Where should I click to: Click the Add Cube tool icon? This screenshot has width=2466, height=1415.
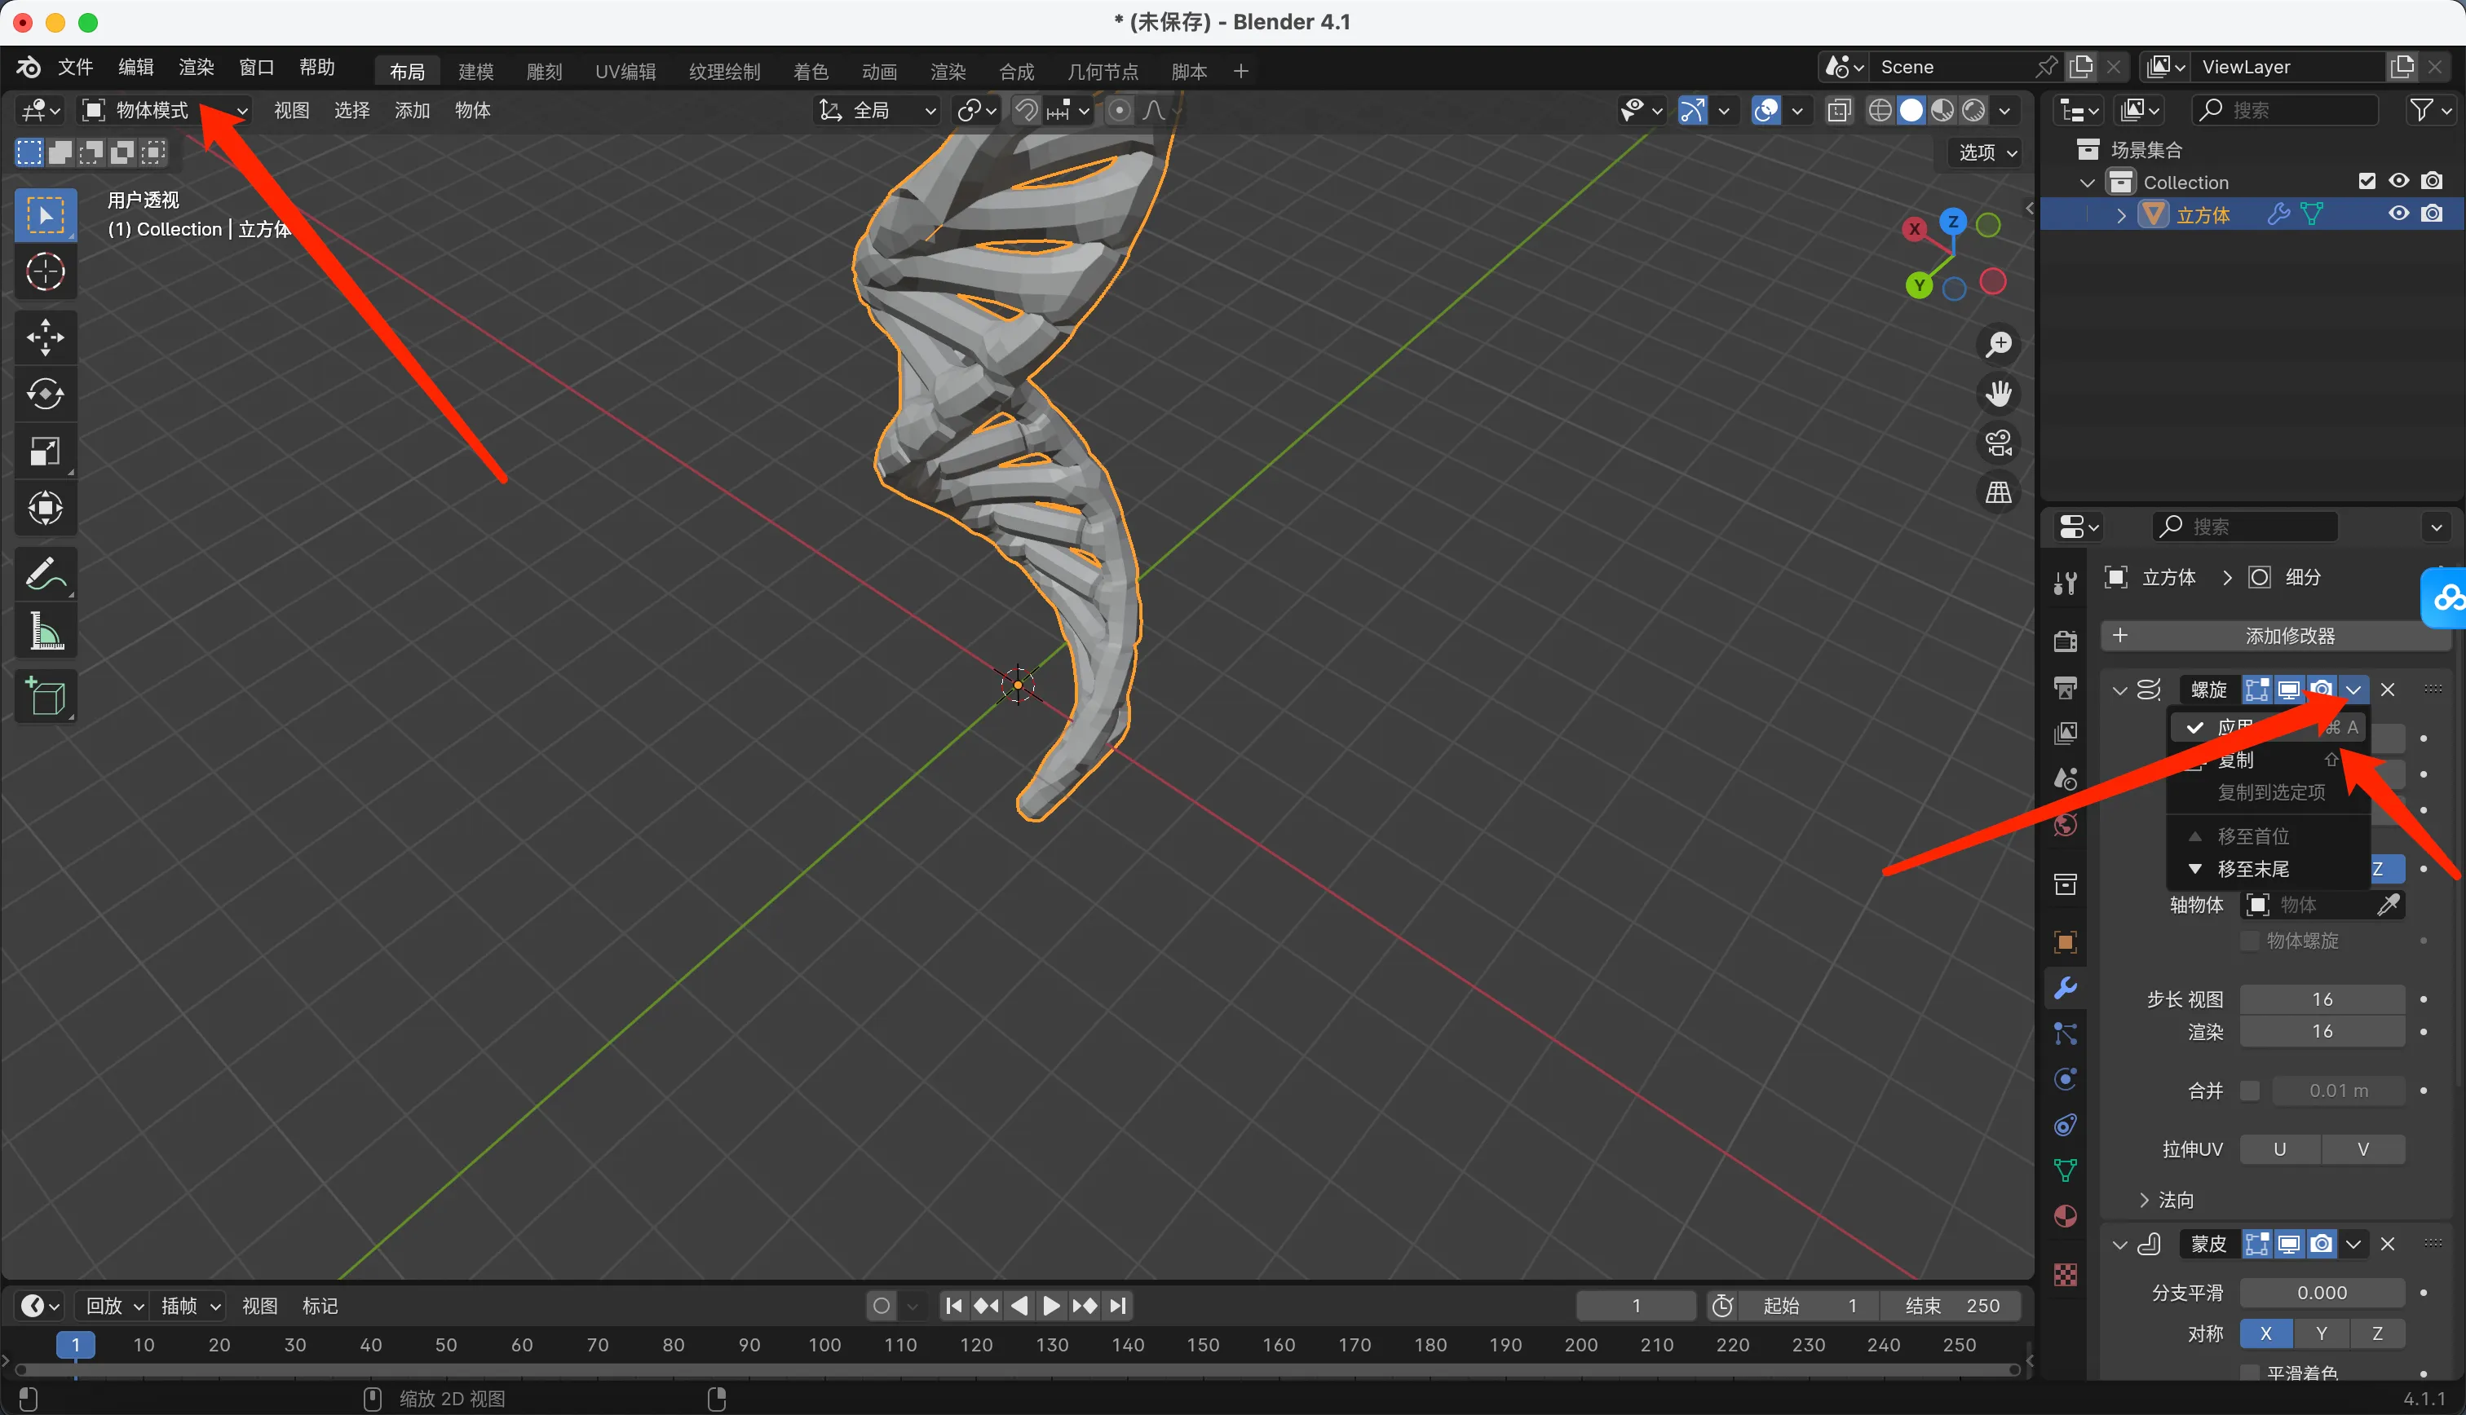pos(45,696)
